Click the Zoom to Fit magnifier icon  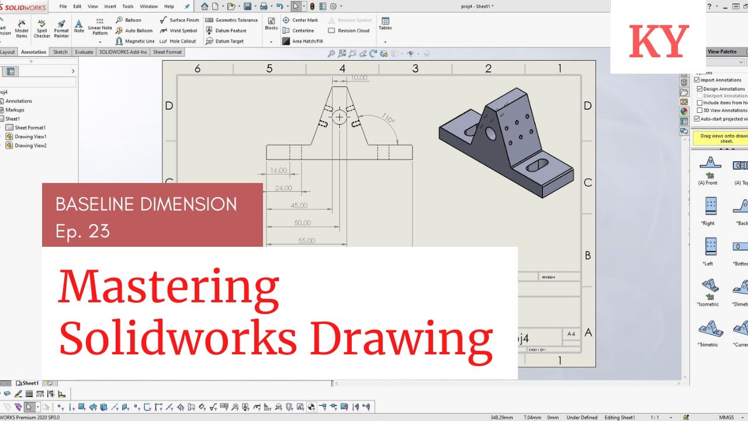coord(331,54)
